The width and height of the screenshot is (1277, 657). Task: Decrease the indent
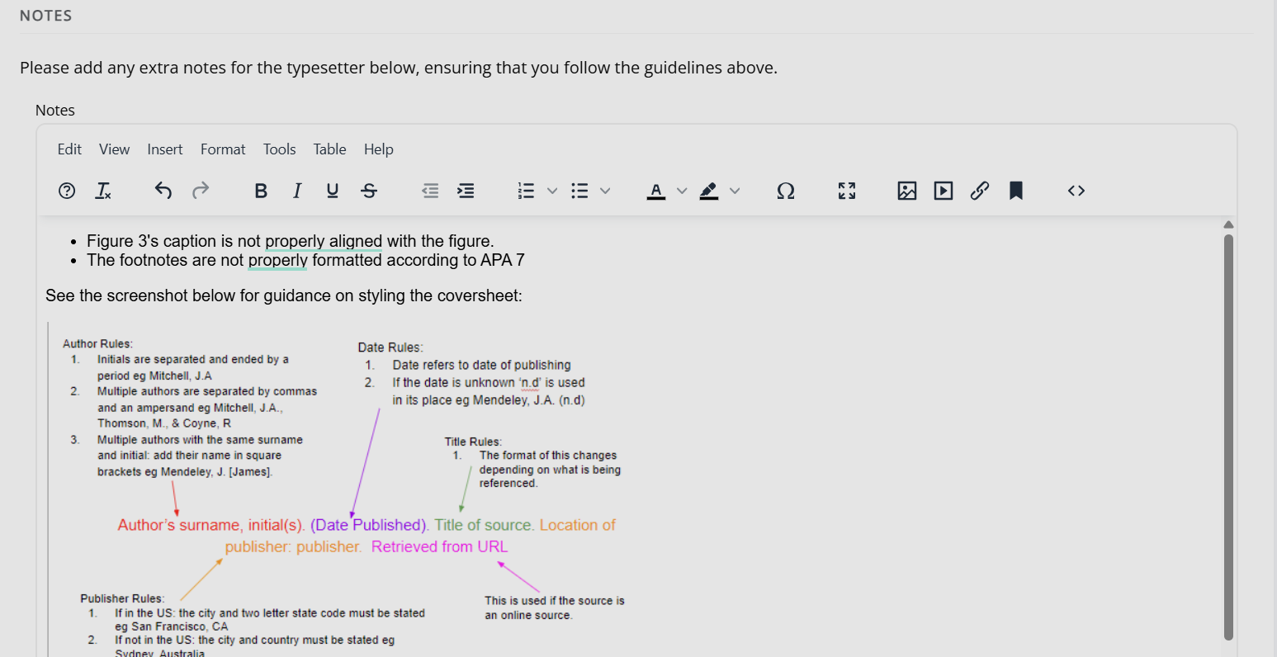[x=430, y=191]
